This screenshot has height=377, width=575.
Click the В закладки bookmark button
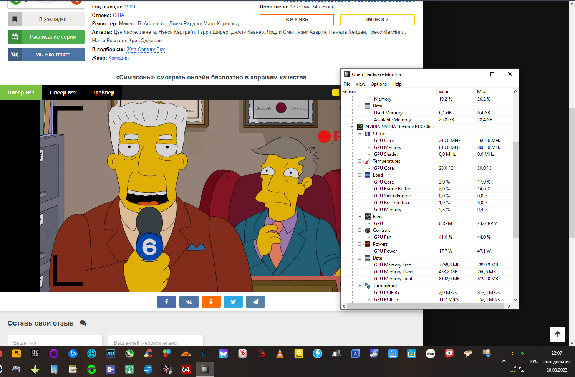click(x=46, y=19)
